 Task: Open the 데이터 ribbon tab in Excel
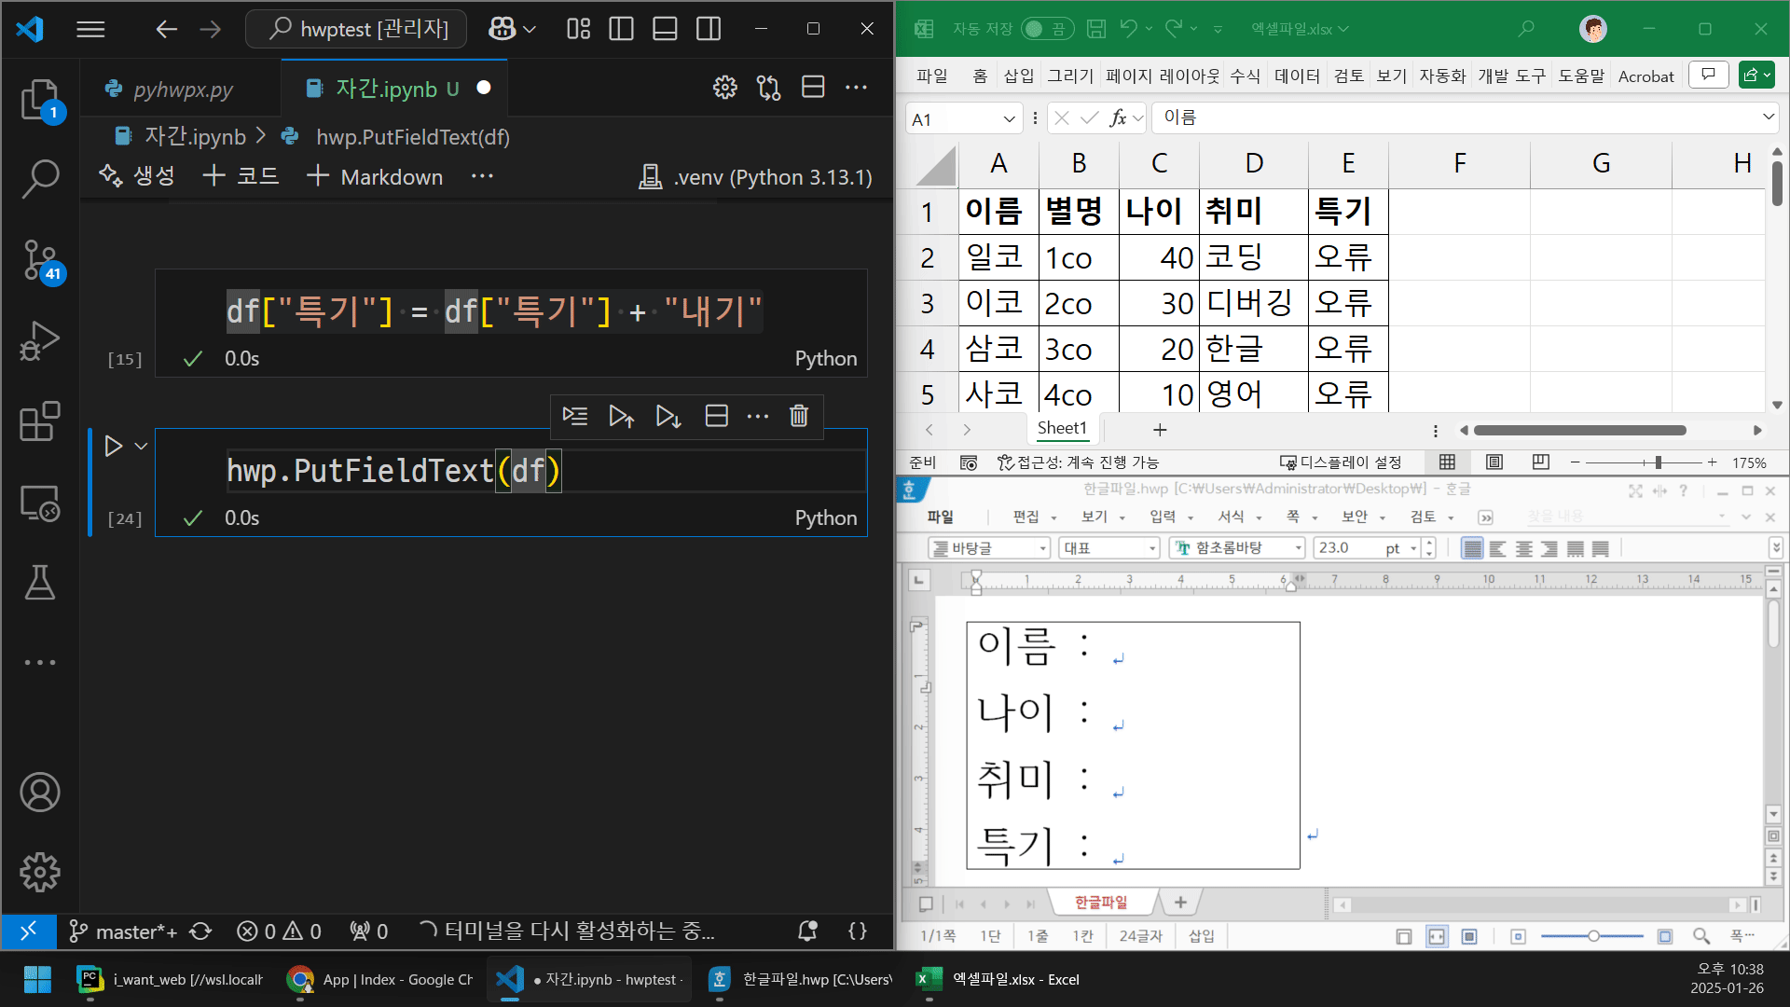click(x=1297, y=76)
